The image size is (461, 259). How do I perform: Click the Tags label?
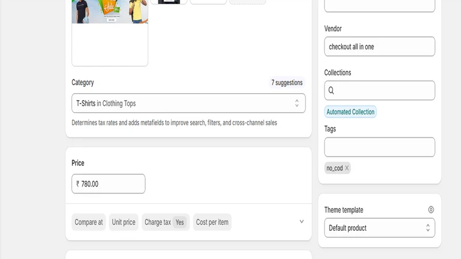330,129
